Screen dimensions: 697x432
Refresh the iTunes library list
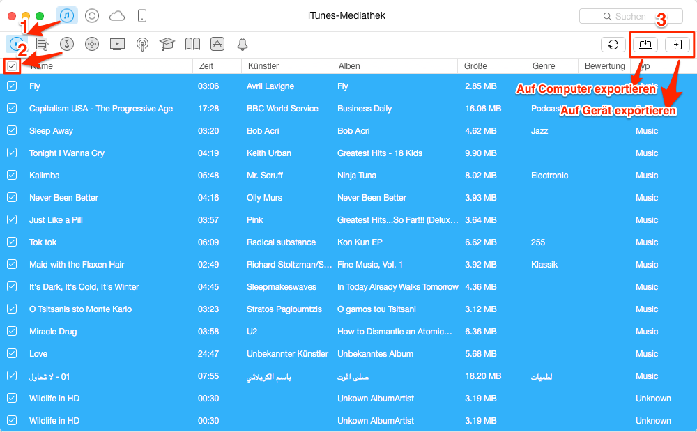click(613, 45)
